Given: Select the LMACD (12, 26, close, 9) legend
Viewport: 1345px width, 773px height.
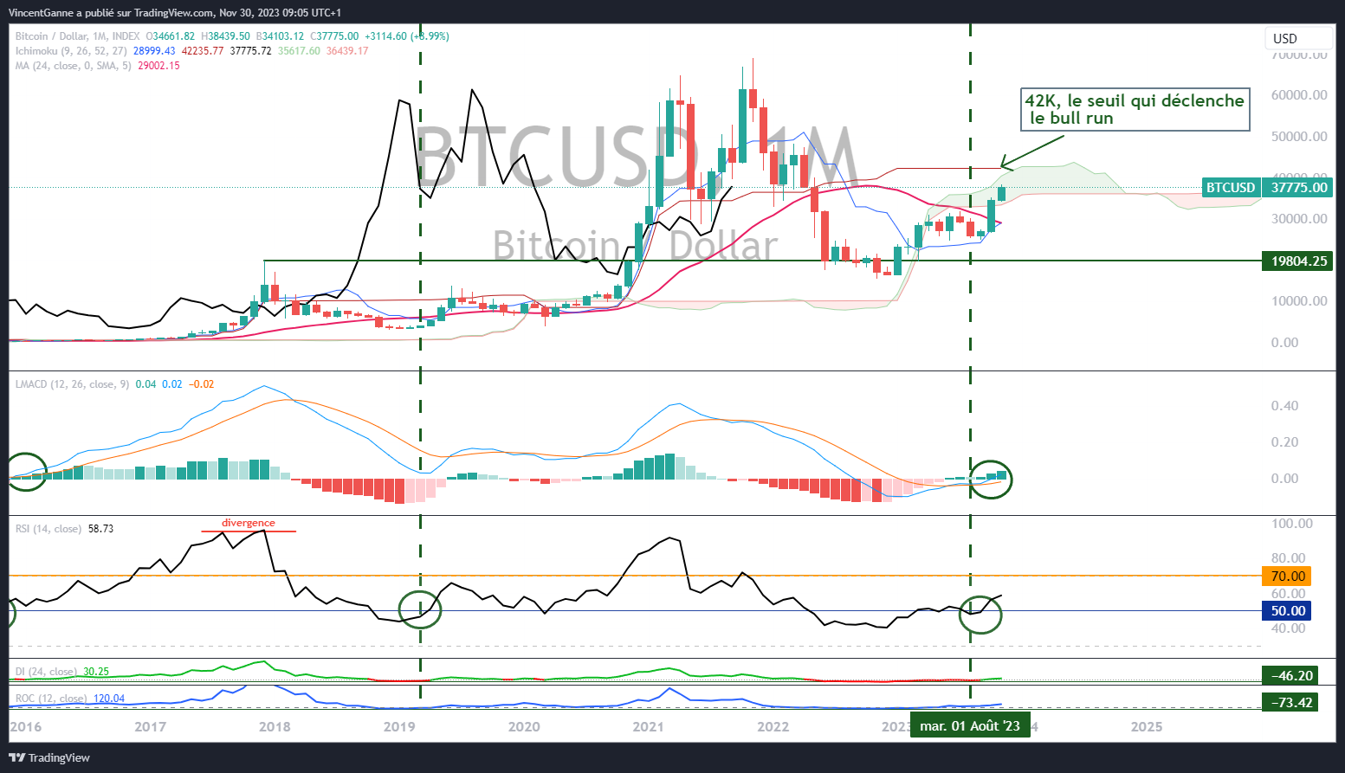Looking at the screenshot, I should tap(72, 384).
